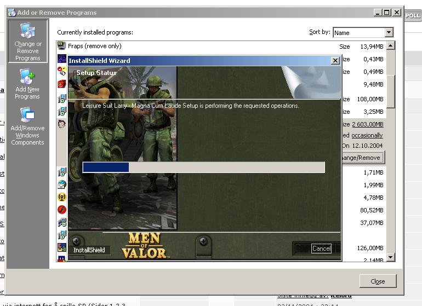This screenshot has height=306, width=422.
Task: Click the installer icon in the 108,00MB row
Action: coord(62,99)
